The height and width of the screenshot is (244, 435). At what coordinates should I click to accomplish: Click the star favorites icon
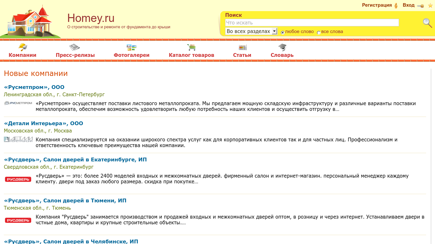430,5
